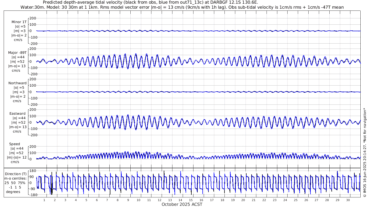Select day 9 on the October date axis

pyautogui.click(x=128, y=200)
